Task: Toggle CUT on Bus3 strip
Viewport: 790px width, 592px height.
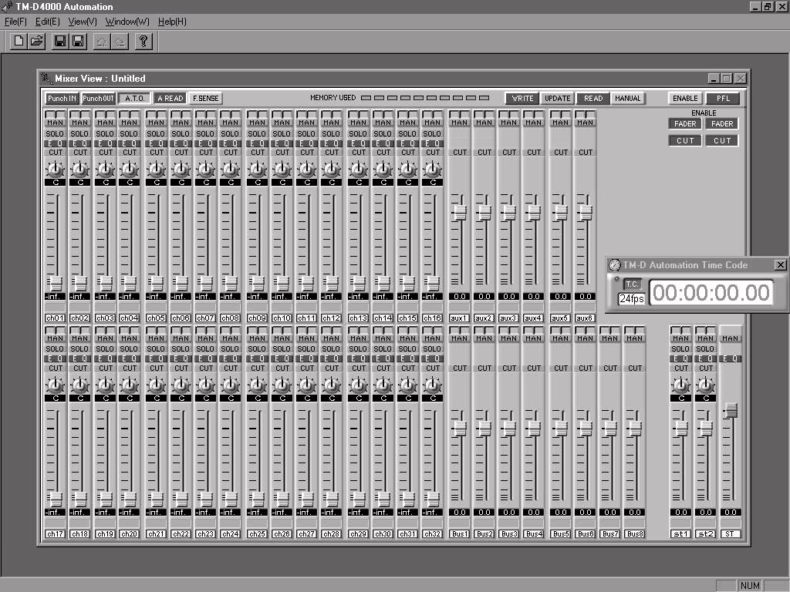Action: pos(509,368)
